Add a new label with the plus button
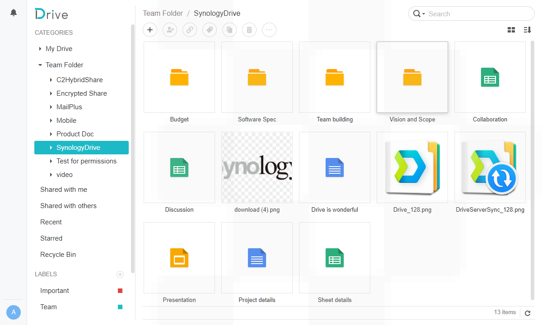The width and height of the screenshot is (542, 325). coord(120,274)
